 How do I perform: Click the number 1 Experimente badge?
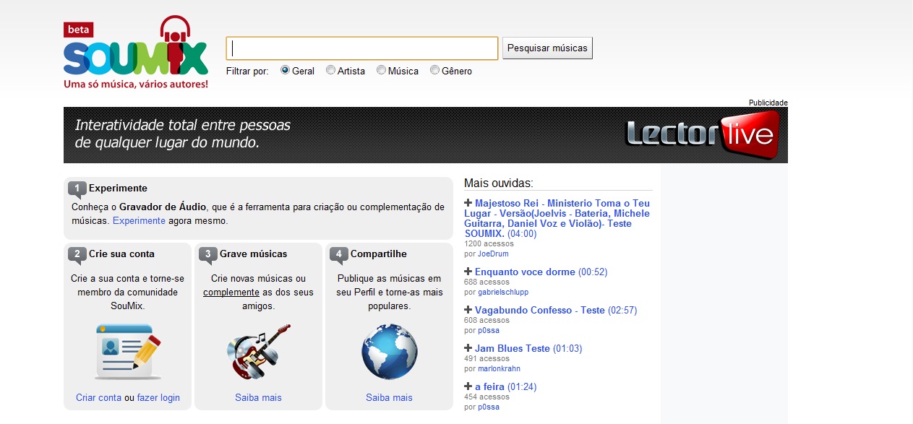pos(77,189)
